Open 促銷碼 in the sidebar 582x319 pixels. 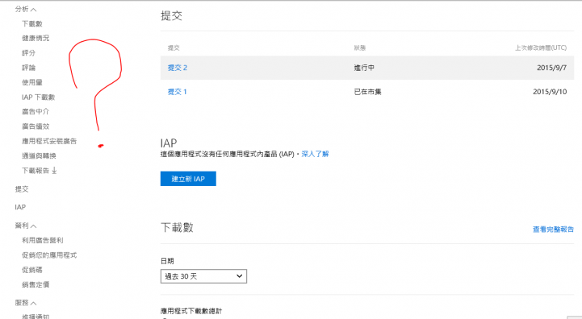tap(32, 270)
